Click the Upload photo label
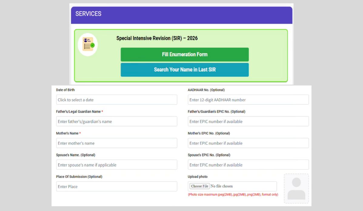Image resolution: width=363 pixels, height=211 pixels. pos(198,177)
